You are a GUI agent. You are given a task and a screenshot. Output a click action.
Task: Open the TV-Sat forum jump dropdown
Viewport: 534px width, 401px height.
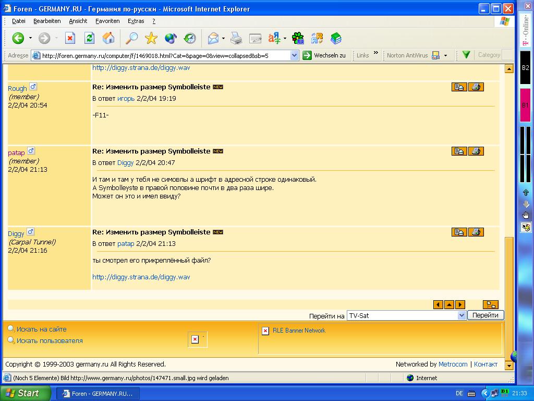[462, 315]
